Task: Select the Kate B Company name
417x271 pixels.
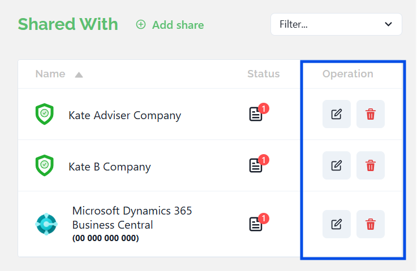Action: (109, 167)
